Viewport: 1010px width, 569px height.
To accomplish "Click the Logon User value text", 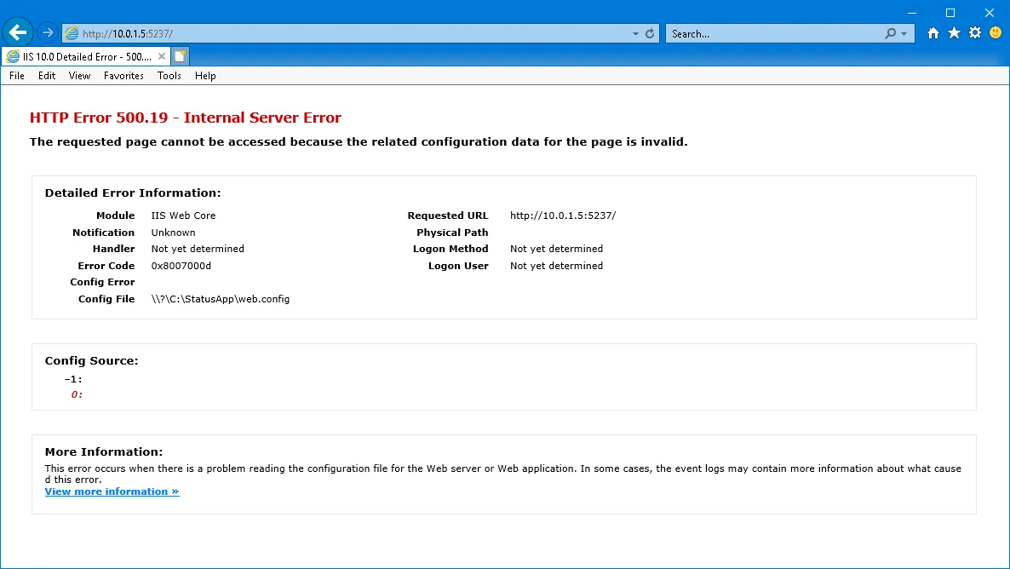I will (x=557, y=266).
